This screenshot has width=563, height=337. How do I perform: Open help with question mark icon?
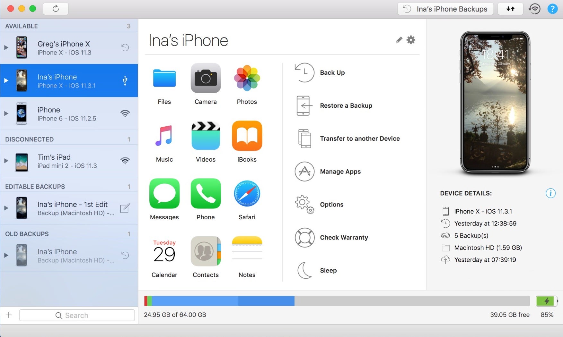pos(552,9)
